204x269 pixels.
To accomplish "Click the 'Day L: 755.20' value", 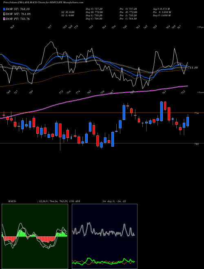I will [94, 15].
